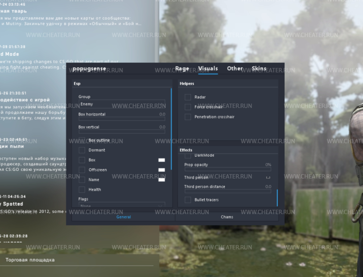This screenshot has width=363, height=277.
Task: Set the Third person keybind
Action: point(268,178)
